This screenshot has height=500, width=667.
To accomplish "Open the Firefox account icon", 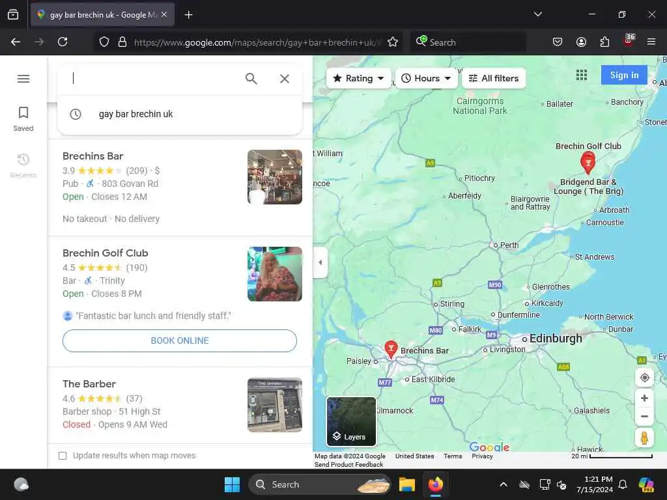I will pyautogui.click(x=581, y=42).
